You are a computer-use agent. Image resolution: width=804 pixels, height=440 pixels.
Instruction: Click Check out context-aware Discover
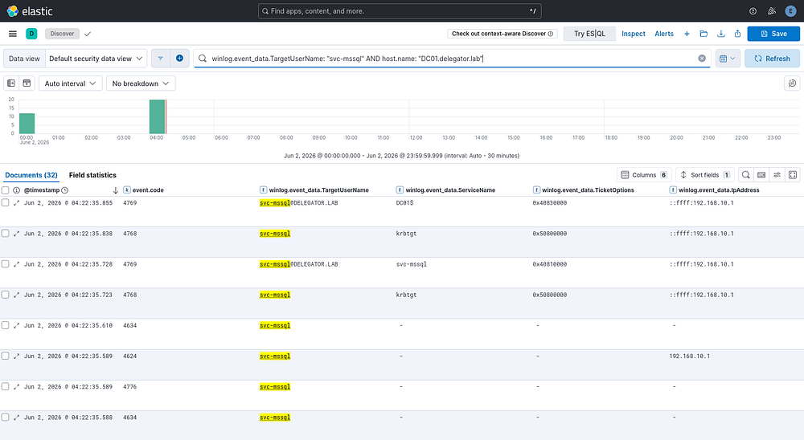pyautogui.click(x=503, y=34)
